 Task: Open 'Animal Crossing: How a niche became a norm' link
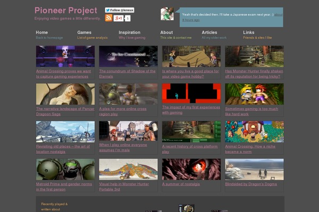click(x=250, y=149)
